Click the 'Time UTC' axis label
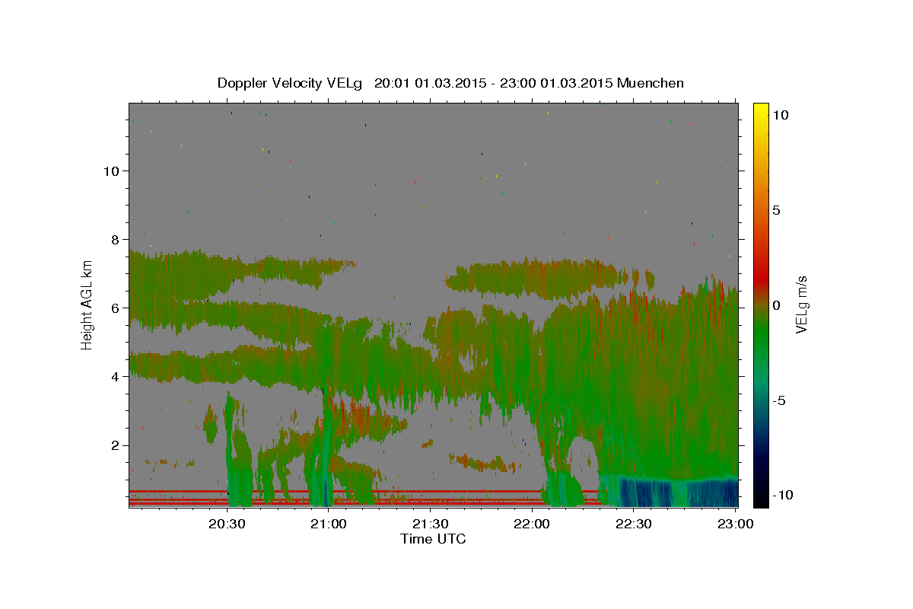 pos(433,539)
